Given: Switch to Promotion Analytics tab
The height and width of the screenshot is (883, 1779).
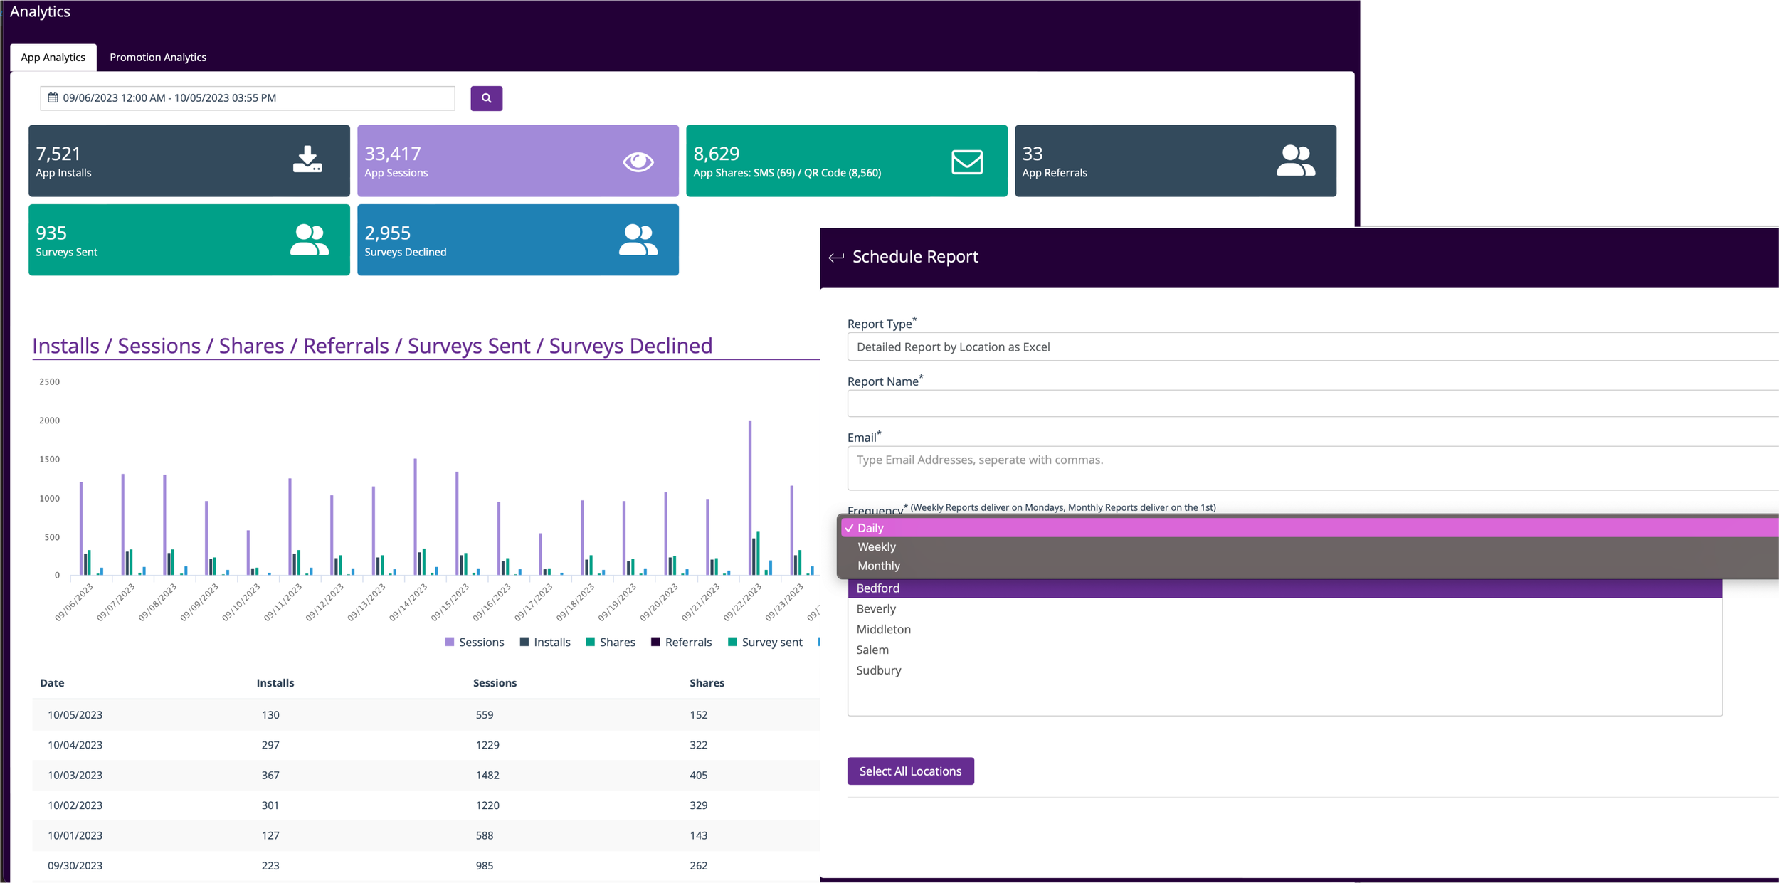Looking at the screenshot, I should click(x=158, y=57).
